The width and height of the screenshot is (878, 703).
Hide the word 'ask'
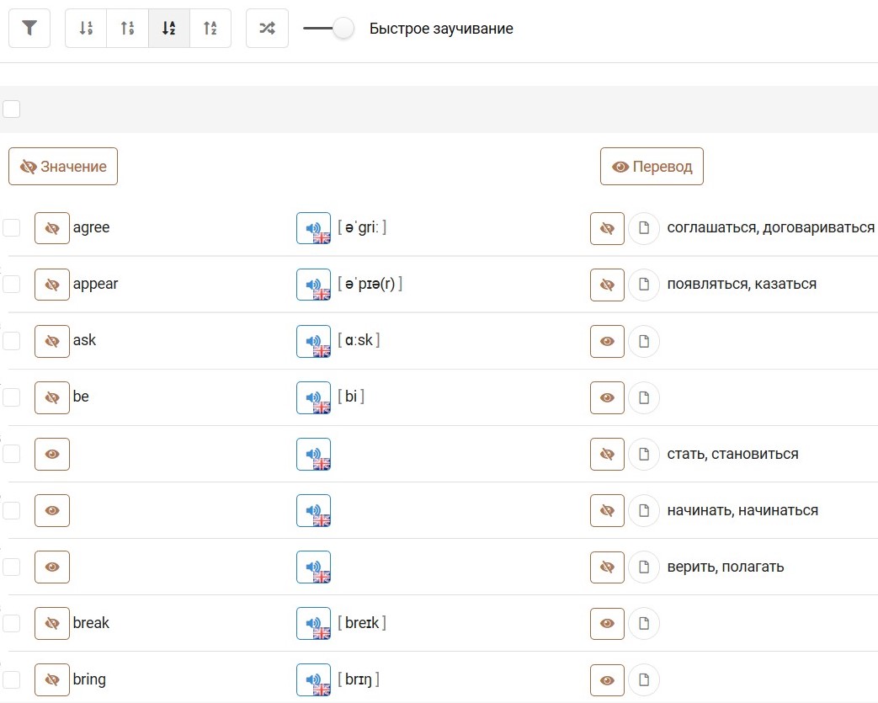(x=52, y=341)
